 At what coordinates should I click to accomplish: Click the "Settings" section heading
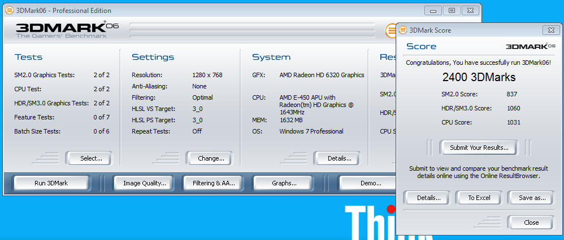point(153,57)
